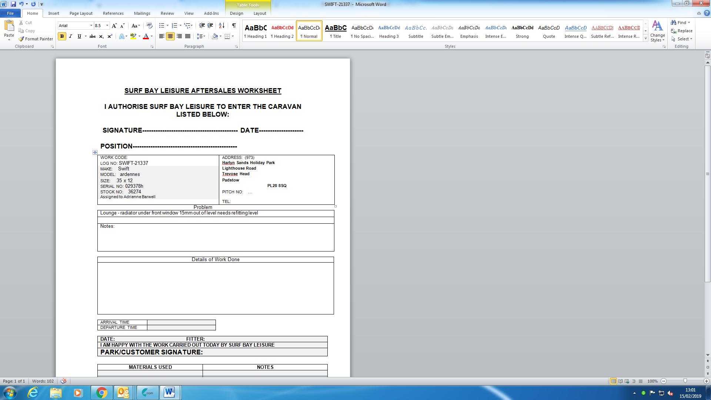This screenshot has height=400, width=711.
Task: Click the Save icon in quick access toolbar
Action: coord(13,4)
